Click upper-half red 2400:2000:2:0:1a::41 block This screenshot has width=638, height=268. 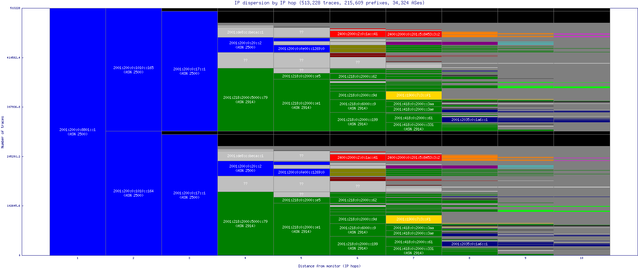point(358,34)
